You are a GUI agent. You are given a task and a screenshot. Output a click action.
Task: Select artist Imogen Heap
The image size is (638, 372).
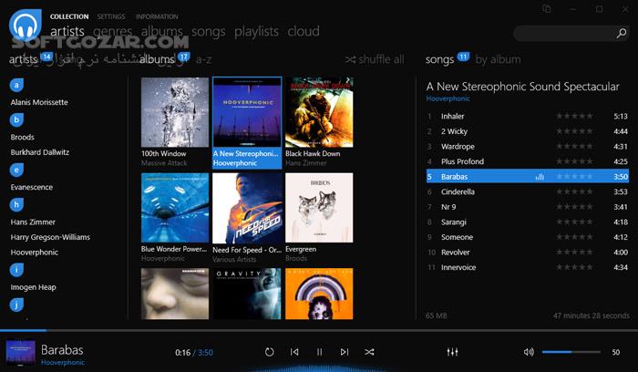pos(34,287)
